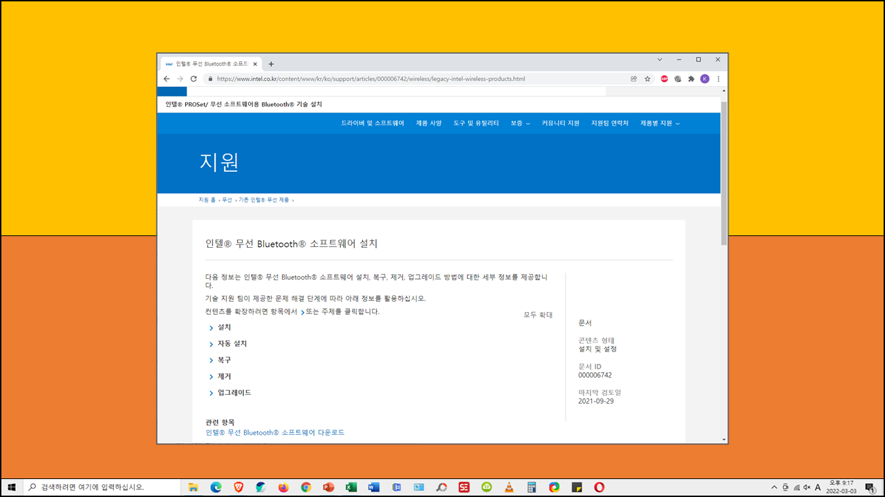Open 지원팀 연락처 menu item
The height and width of the screenshot is (497, 885).
pos(610,123)
